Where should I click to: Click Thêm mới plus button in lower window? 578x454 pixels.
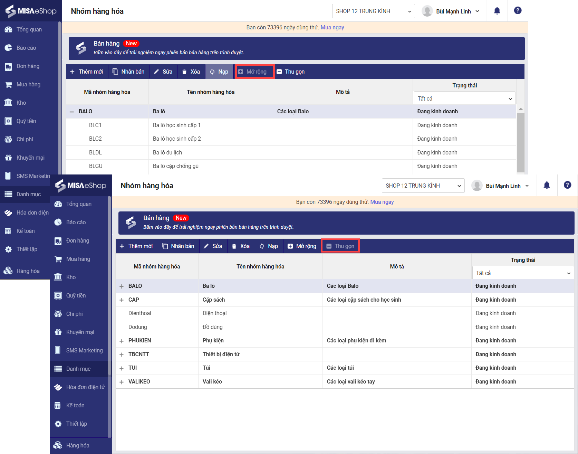click(x=136, y=246)
